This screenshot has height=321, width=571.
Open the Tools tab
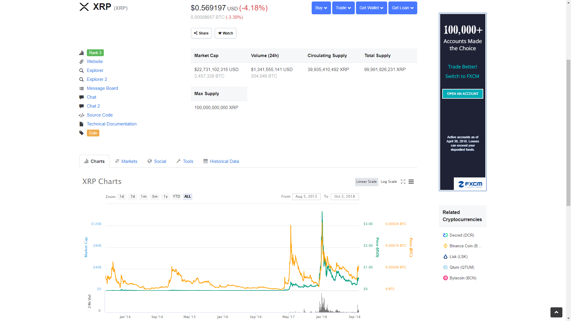(x=185, y=161)
